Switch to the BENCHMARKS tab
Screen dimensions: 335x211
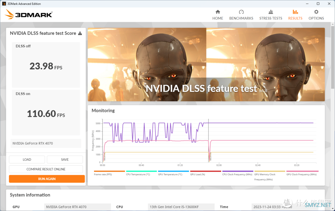click(241, 15)
